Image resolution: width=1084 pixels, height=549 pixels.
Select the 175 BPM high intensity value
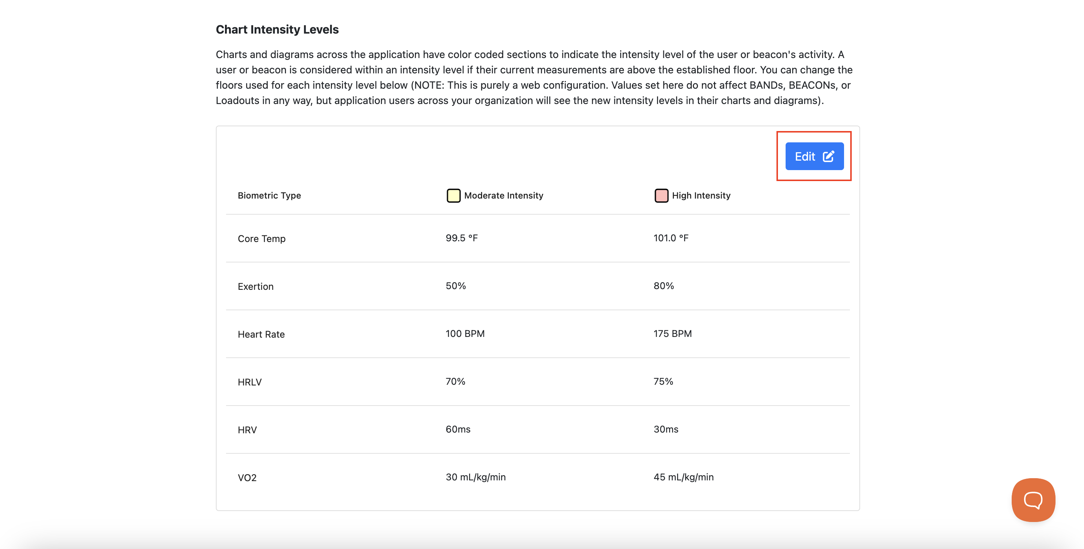(x=672, y=333)
